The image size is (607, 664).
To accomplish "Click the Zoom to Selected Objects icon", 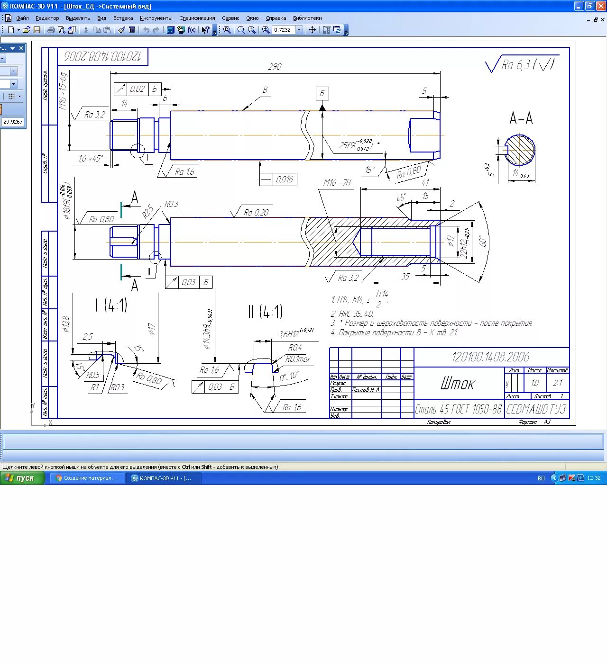I will point(241,30).
